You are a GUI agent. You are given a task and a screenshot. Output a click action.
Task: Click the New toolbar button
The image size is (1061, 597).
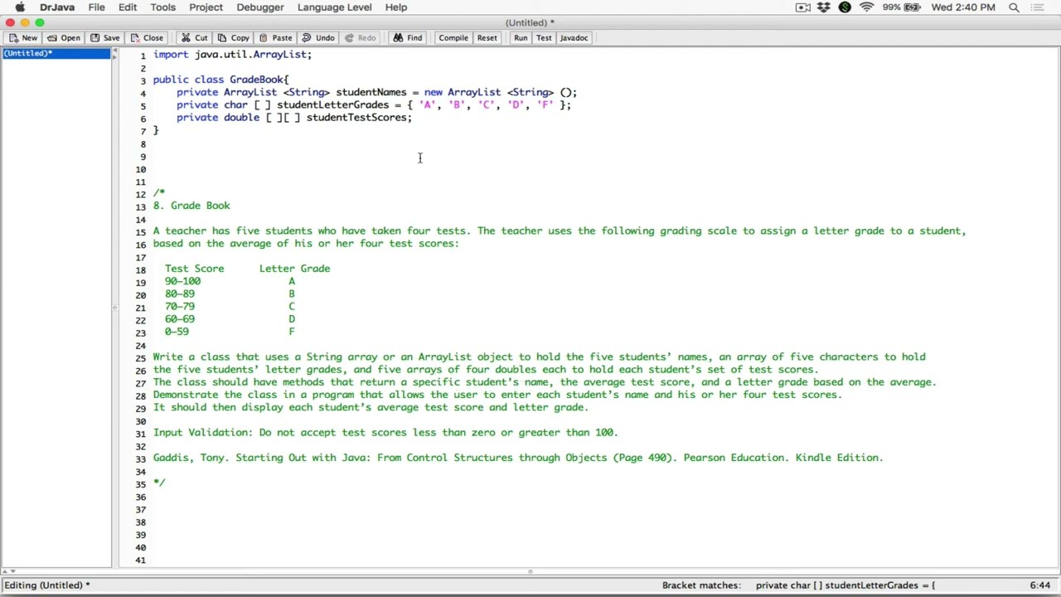pyautogui.click(x=22, y=38)
